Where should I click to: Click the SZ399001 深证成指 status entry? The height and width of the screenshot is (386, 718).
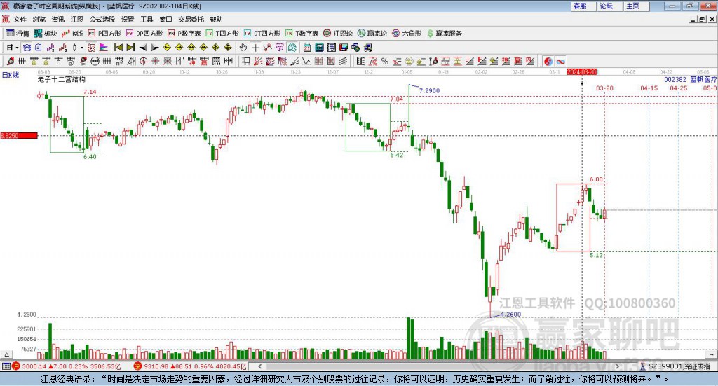coord(675,366)
